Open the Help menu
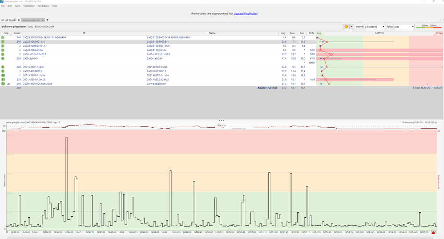This screenshot has height=239, width=444. click(x=55, y=6)
